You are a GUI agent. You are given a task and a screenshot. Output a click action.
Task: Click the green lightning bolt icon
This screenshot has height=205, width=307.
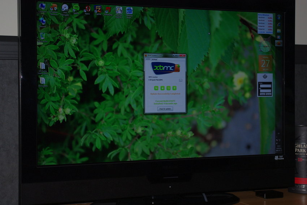[174, 88]
